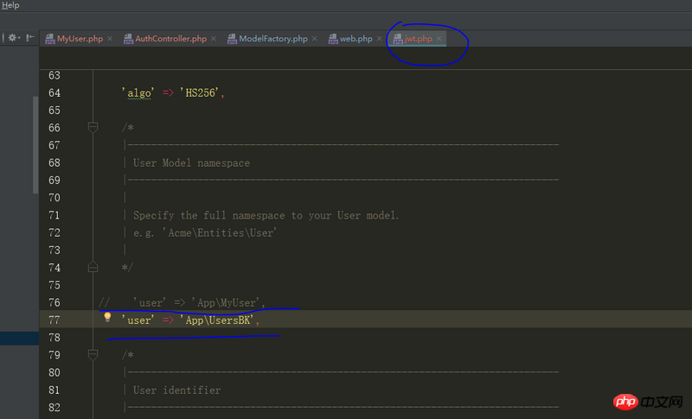This screenshot has width=692, height=419.
Task: Click line number 82 in the gutter
Action: pos(54,408)
